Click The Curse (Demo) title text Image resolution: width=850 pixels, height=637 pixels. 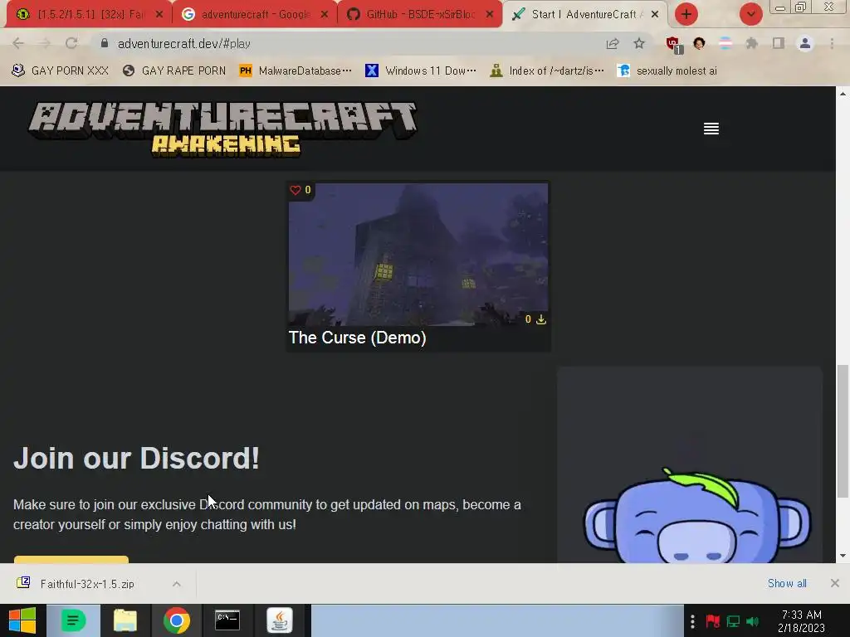coord(357,338)
